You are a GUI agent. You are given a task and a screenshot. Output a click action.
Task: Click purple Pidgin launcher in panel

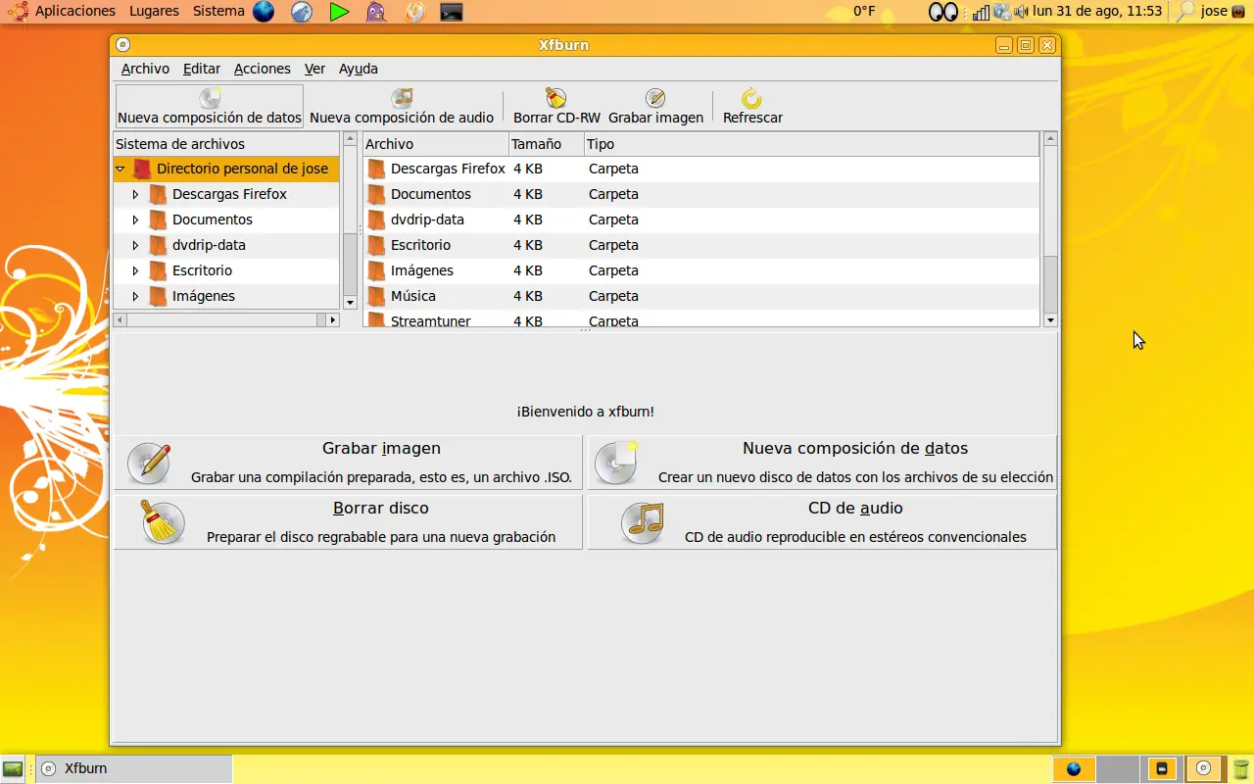click(x=376, y=12)
